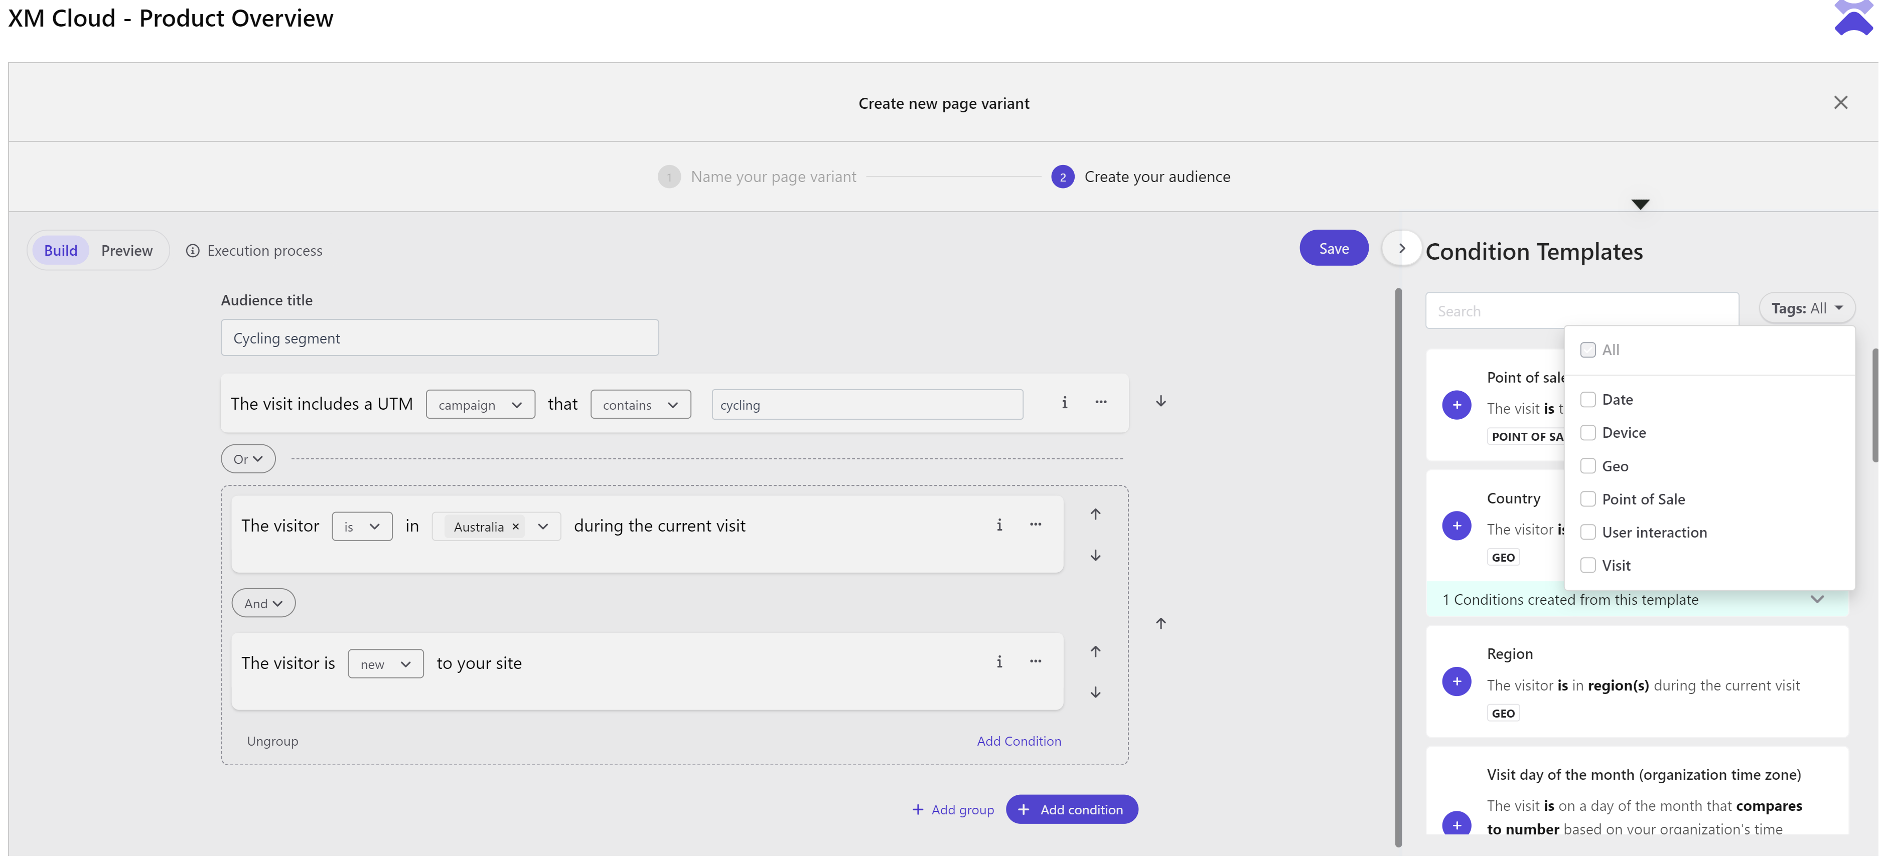Change the Or operator dropdown
Image resolution: width=1889 pixels, height=863 pixels.
248,459
